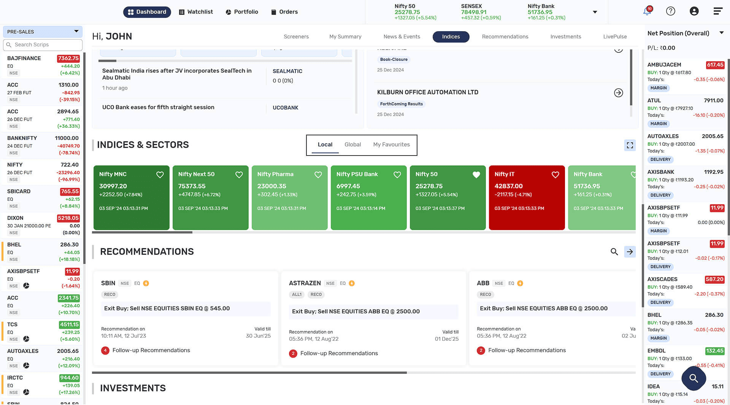This screenshot has width=730, height=405.
Task: Open the user profile icon
Action: [x=694, y=11]
